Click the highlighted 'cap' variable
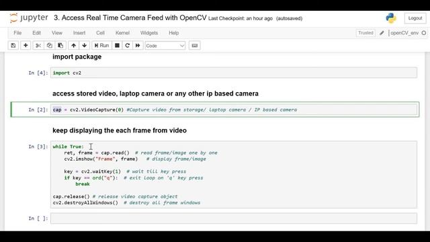 point(57,110)
